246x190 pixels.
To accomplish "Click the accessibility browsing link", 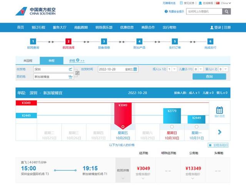I will point(169,3).
